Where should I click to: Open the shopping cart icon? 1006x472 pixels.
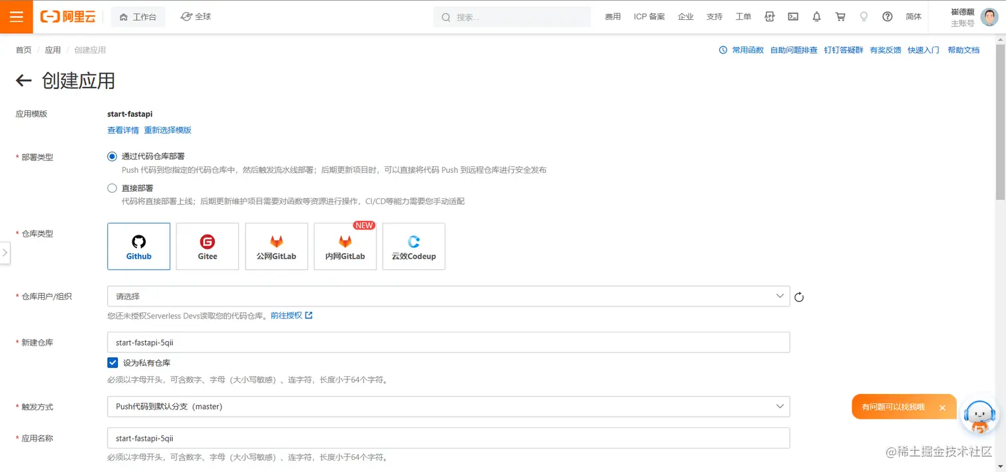840,17
